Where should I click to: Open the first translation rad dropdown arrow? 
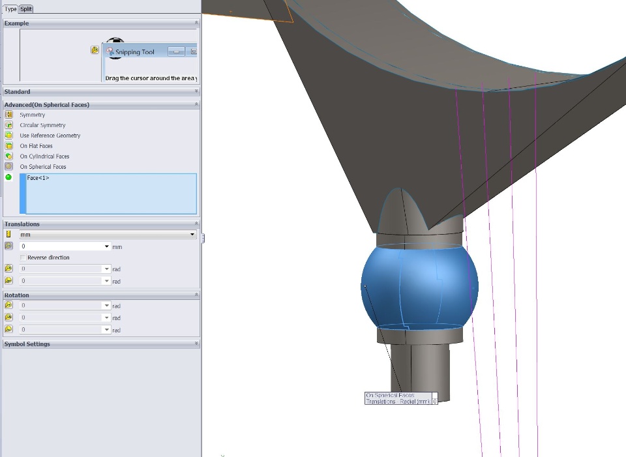click(106, 269)
